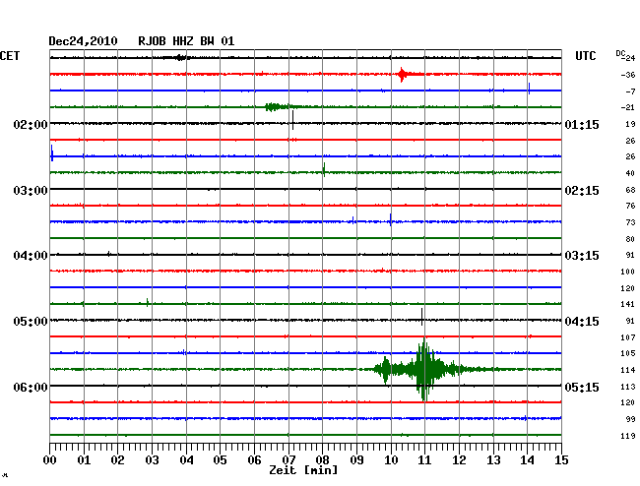Click minute 00 on the time axis
Image resolution: width=640 pixels, height=486 pixels.
50,460
